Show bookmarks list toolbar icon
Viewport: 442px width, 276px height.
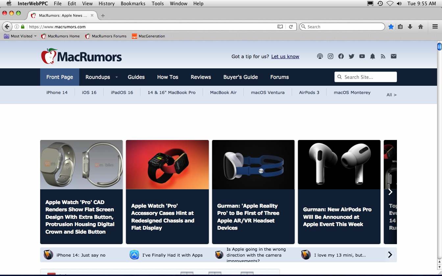(400, 27)
